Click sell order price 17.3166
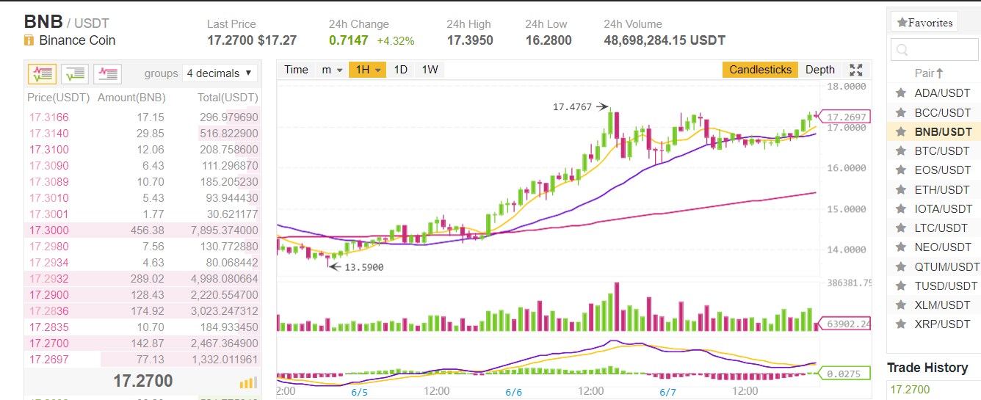The width and height of the screenshot is (981, 400). pyautogui.click(x=49, y=117)
